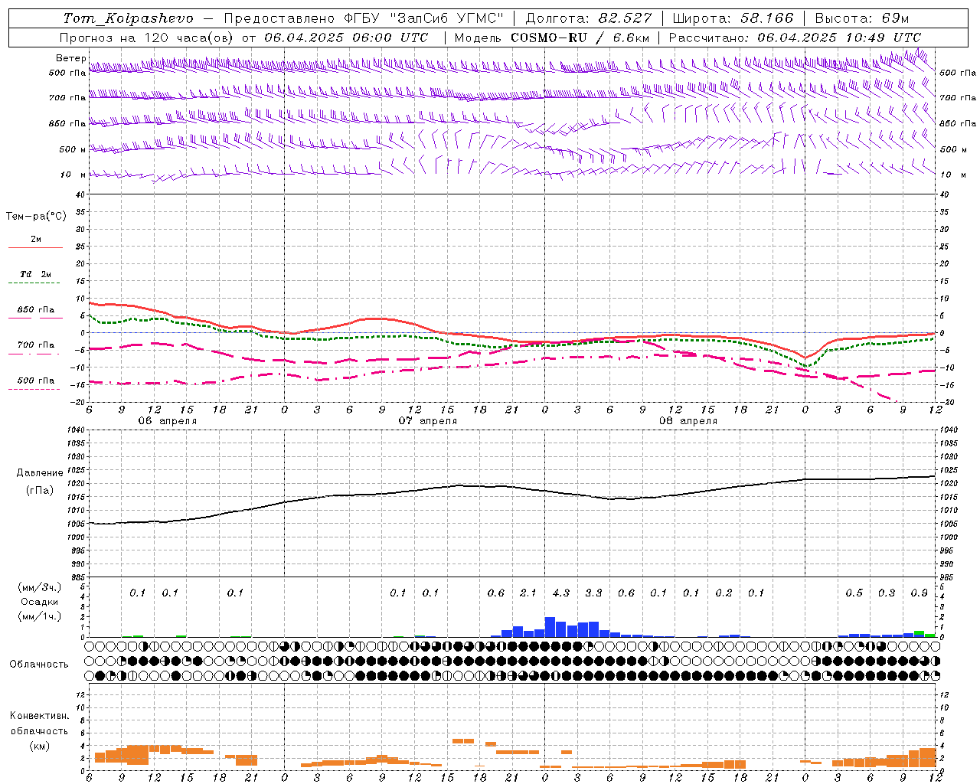Click the model name "COSMO-RU / 6.6км"

pyautogui.click(x=580, y=38)
